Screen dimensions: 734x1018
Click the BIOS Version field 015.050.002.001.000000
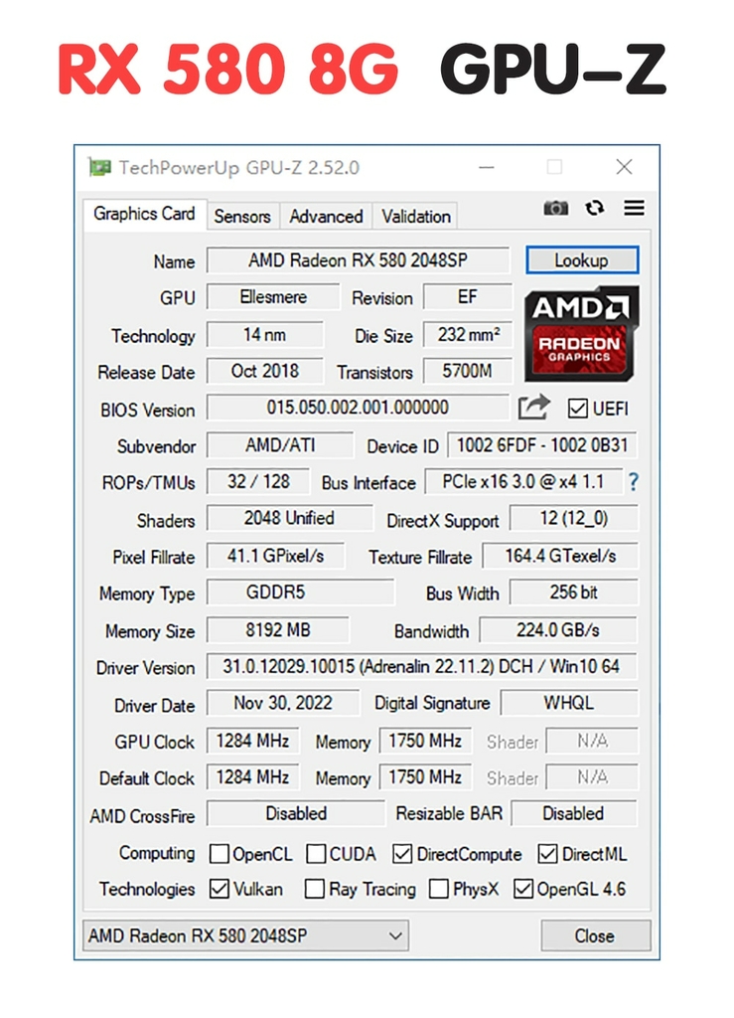tap(358, 408)
